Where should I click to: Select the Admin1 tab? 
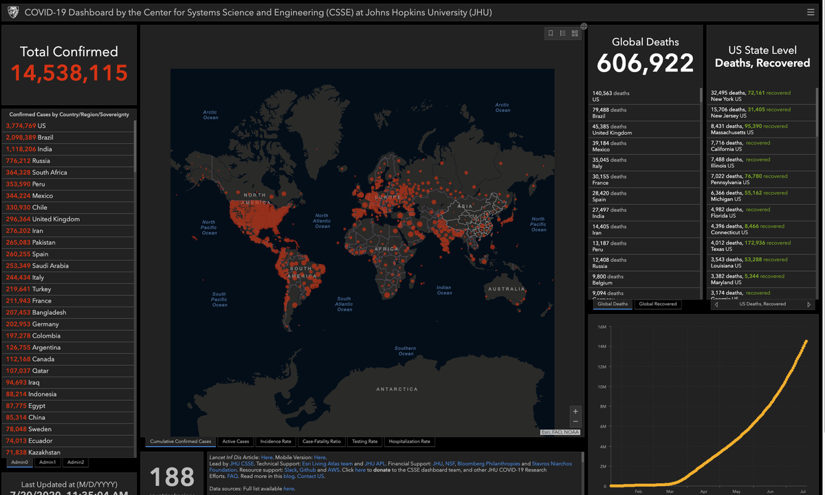click(x=47, y=462)
